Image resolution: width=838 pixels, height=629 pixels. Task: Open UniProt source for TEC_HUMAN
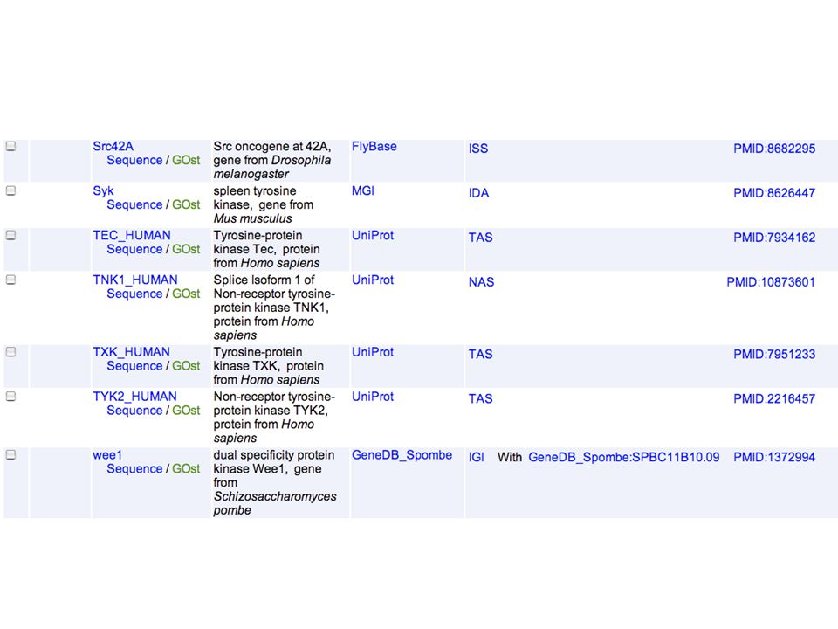[373, 235]
